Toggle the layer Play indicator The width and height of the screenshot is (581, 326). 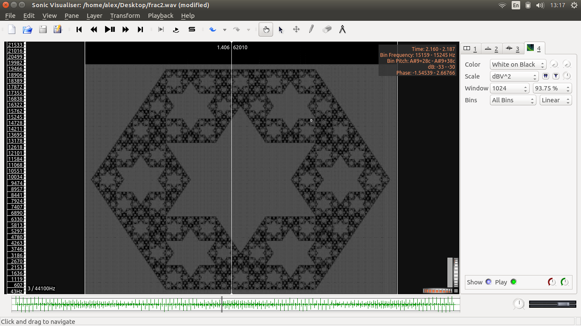tap(513, 282)
